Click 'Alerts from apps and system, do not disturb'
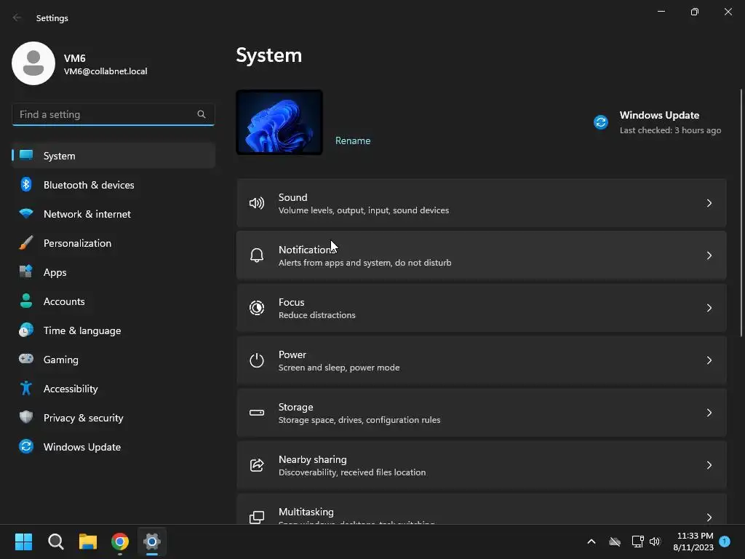This screenshot has height=559, width=745. [365, 263]
